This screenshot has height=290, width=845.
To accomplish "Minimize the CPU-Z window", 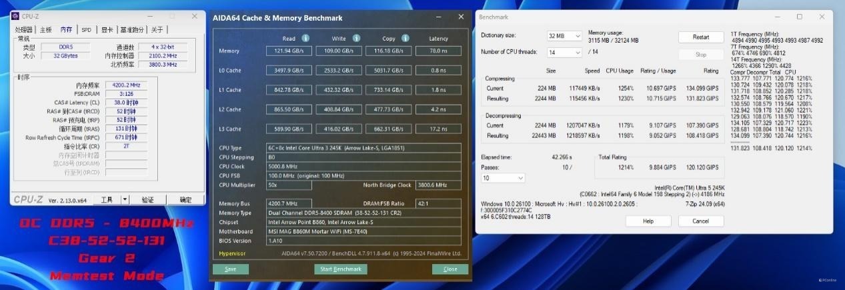I will [x=149, y=15].
